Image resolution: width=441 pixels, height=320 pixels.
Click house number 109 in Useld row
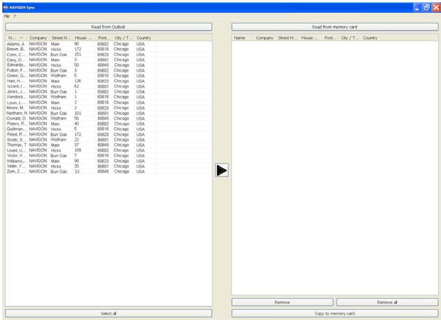(x=78, y=150)
